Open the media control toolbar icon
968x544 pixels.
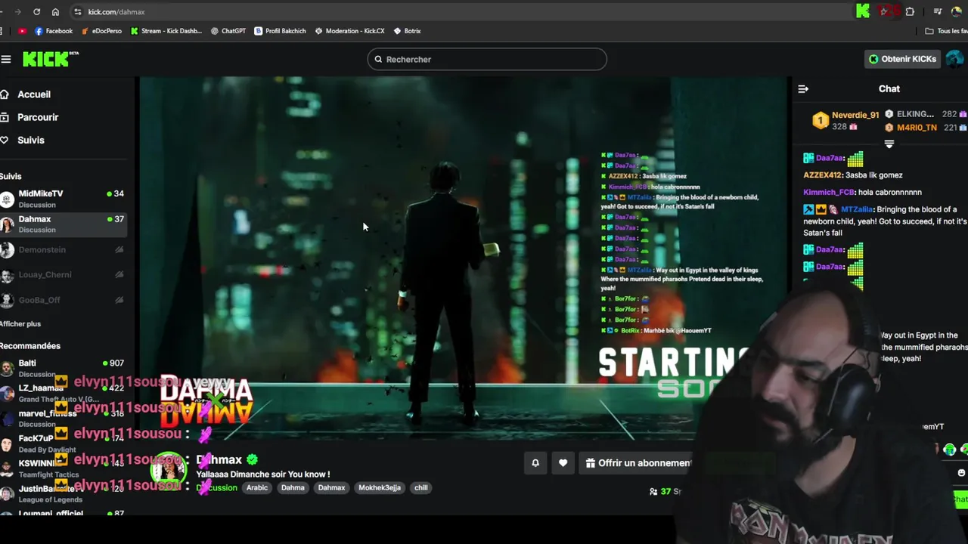pos(938,11)
